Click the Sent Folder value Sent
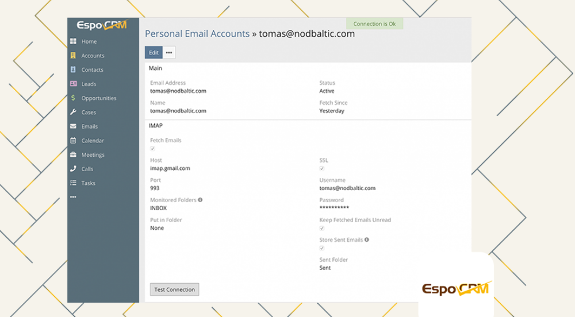575x317 pixels. [325, 268]
